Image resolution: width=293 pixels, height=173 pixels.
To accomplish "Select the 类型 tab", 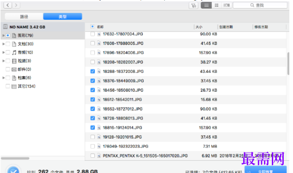I will click(63, 17).
